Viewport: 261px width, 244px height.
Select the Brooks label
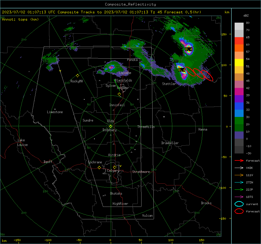click(x=206, y=203)
